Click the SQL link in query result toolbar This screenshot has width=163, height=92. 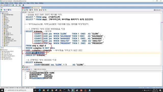point(31,69)
